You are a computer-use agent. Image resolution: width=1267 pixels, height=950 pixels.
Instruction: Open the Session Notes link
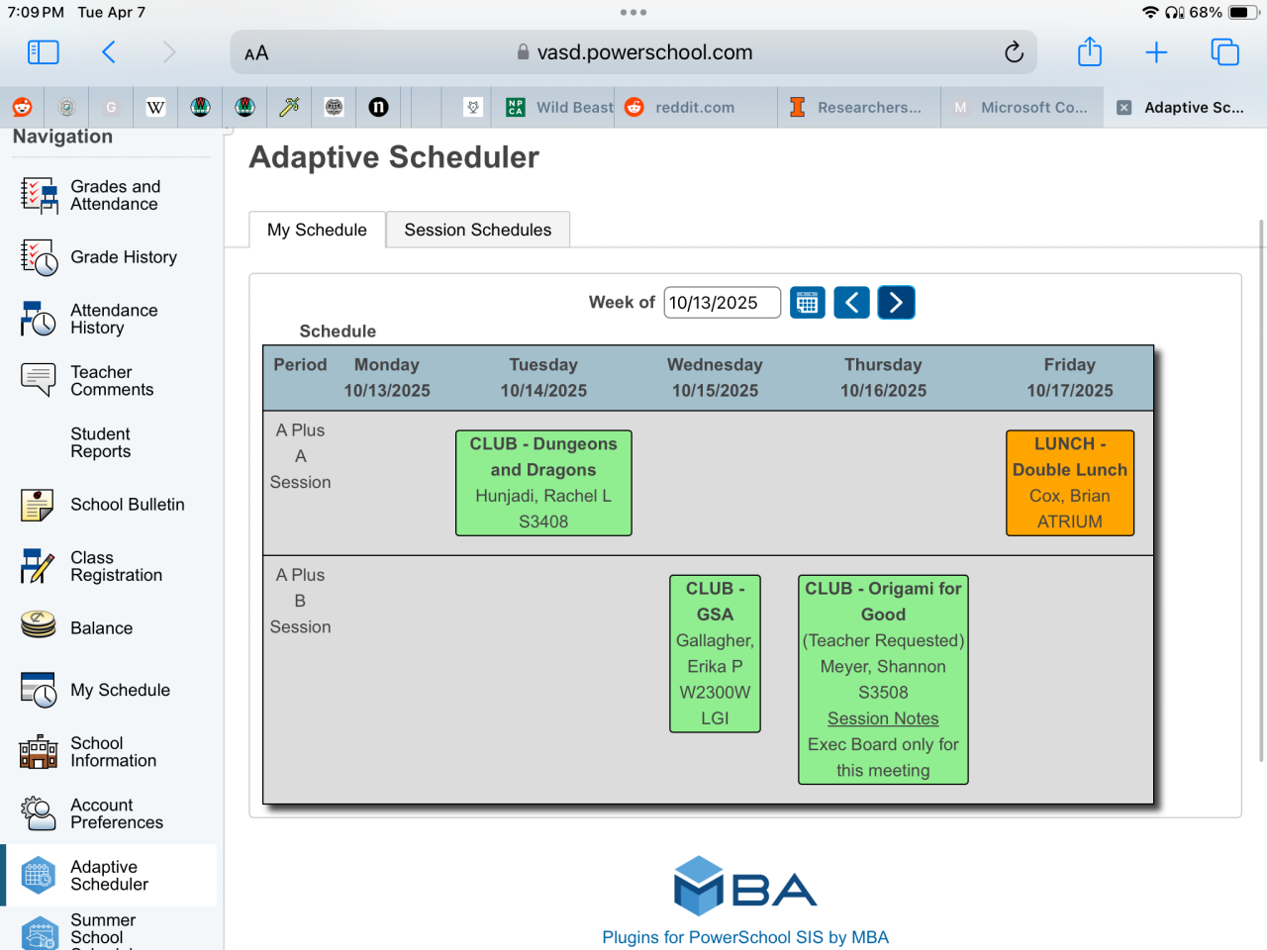(883, 718)
